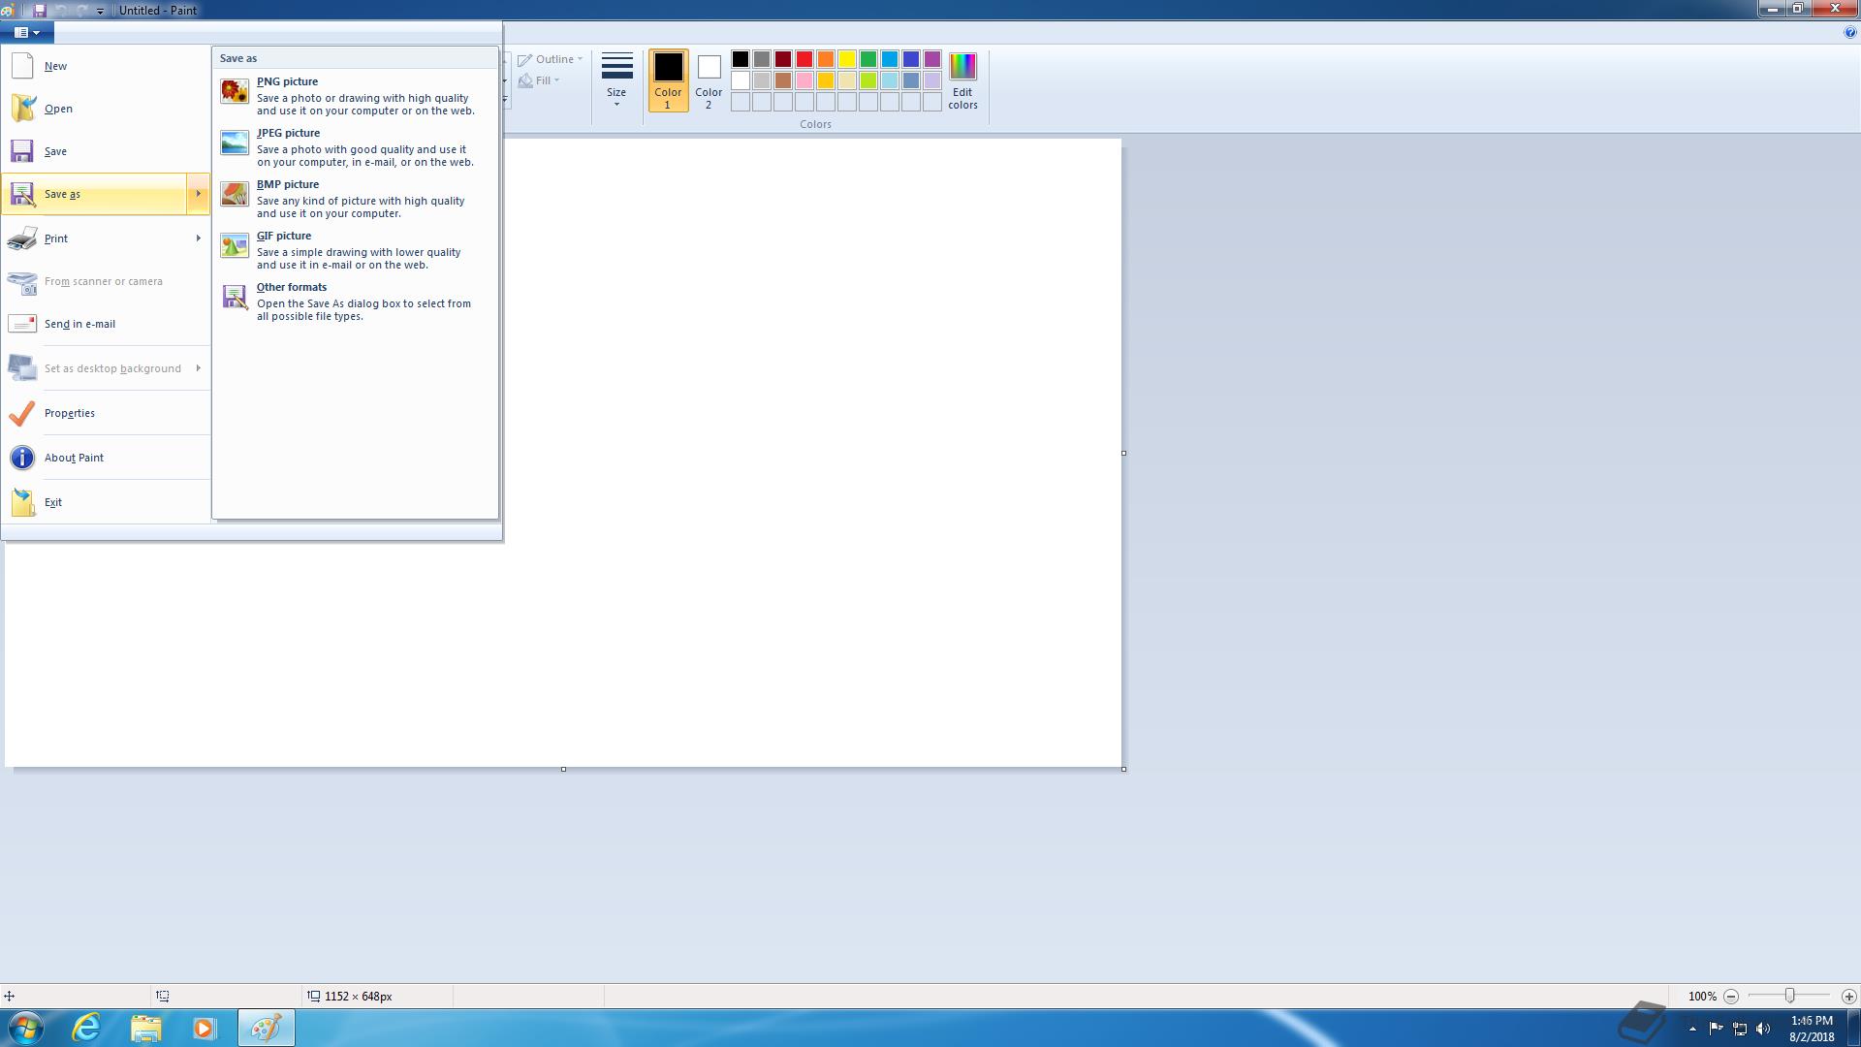Click the Paint Help question mark icon
1861x1047 pixels.
coord(1849,32)
